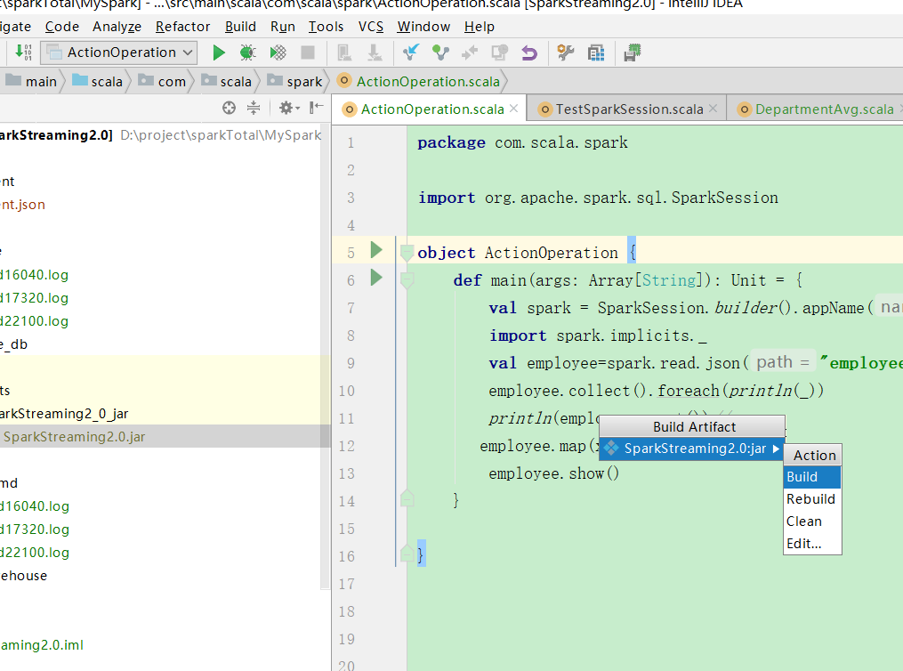Run ActionOperation with the green play button
903x671 pixels.
click(x=218, y=53)
